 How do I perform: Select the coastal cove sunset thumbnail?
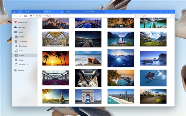coord(121,78)
